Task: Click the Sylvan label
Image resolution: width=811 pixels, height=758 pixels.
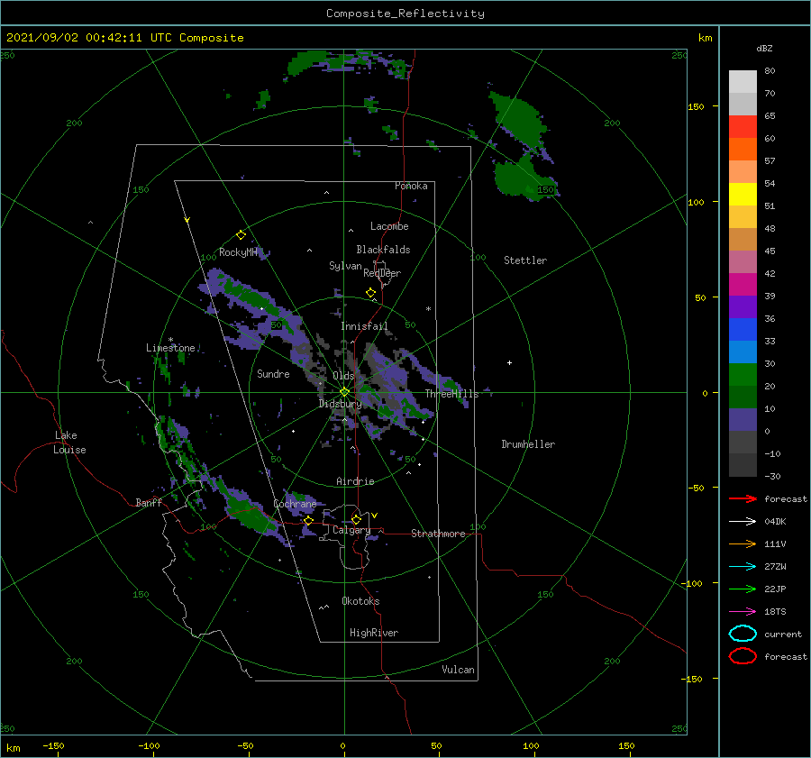Action: click(x=345, y=266)
